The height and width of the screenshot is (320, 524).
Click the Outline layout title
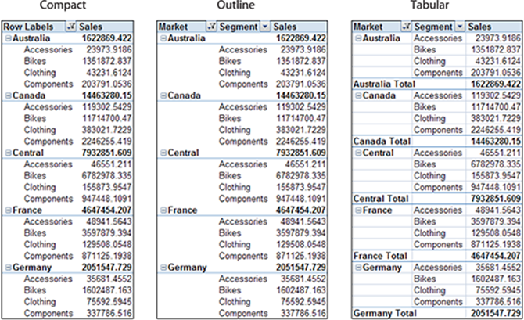(x=235, y=5)
